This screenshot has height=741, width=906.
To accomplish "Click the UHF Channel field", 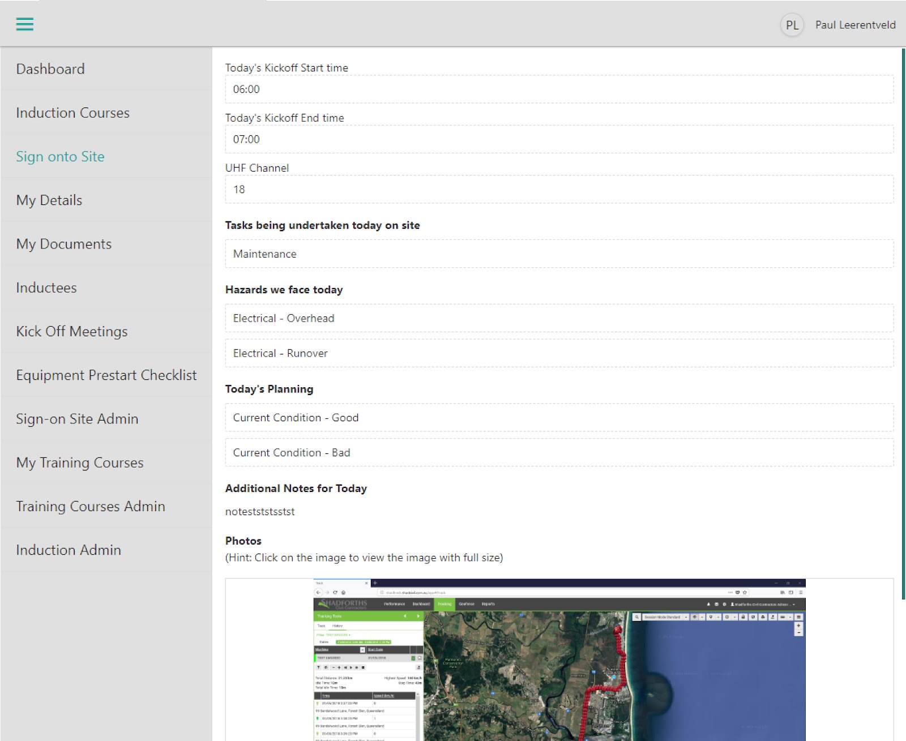I will (559, 190).
